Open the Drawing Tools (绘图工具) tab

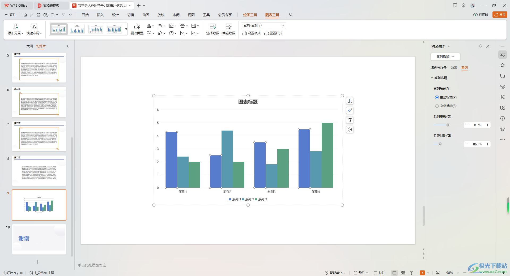point(250,15)
